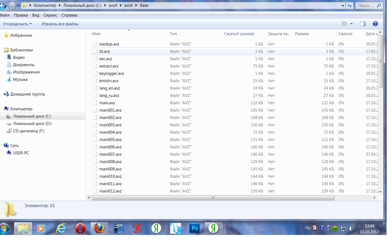Sort files by the Имя column header

click(x=129, y=33)
